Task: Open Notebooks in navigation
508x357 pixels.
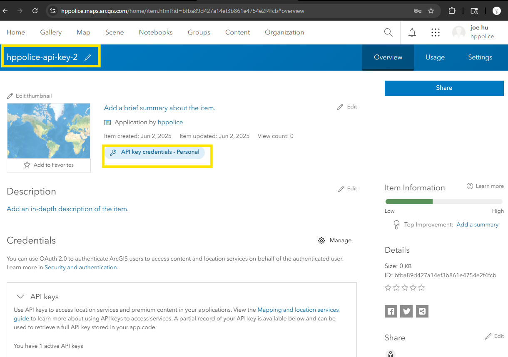Action: pos(156,32)
